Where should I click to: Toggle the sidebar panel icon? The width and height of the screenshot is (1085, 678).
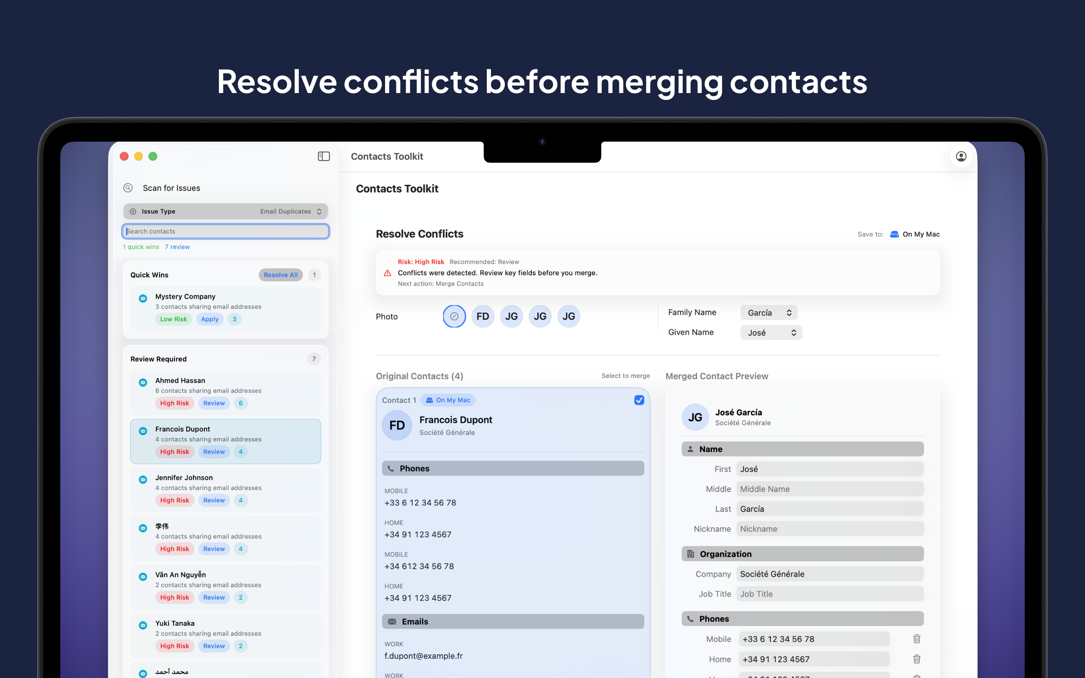point(324,156)
